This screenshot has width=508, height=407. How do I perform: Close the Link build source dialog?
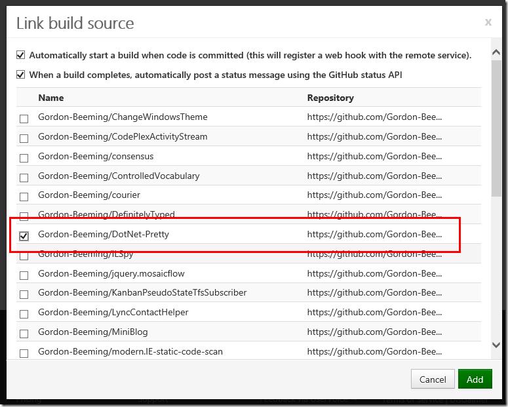coord(488,22)
